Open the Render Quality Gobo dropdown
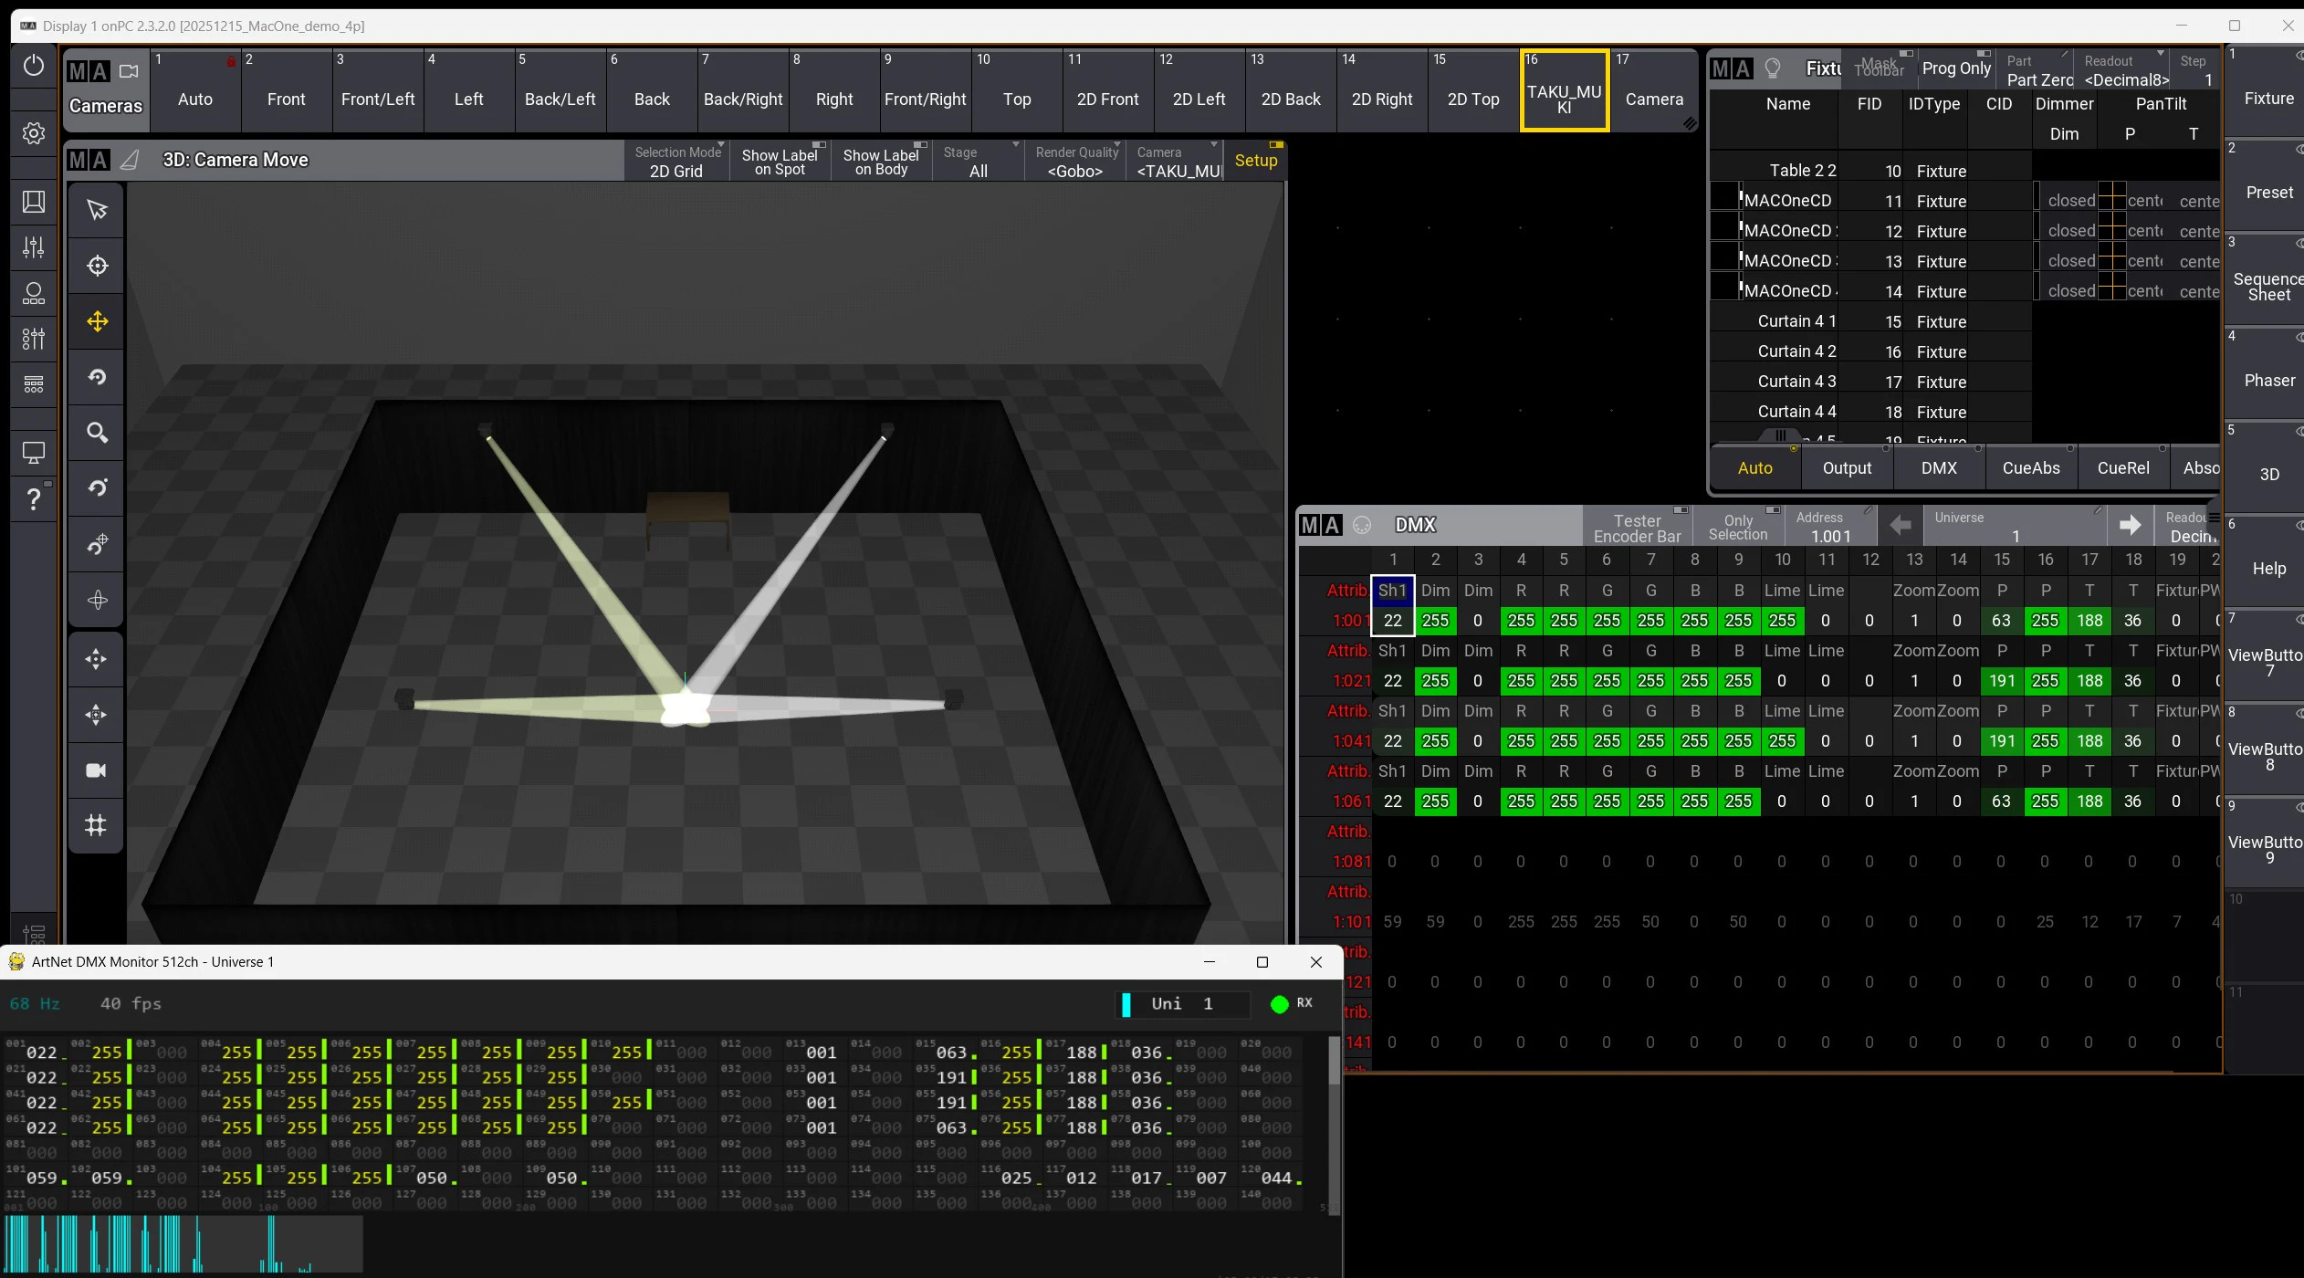 [1075, 161]
